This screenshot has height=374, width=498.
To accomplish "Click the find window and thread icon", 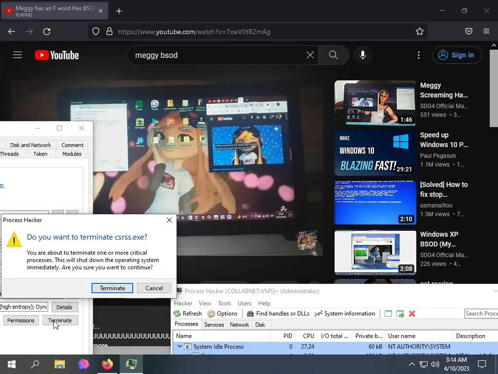I will coord(400,314).
